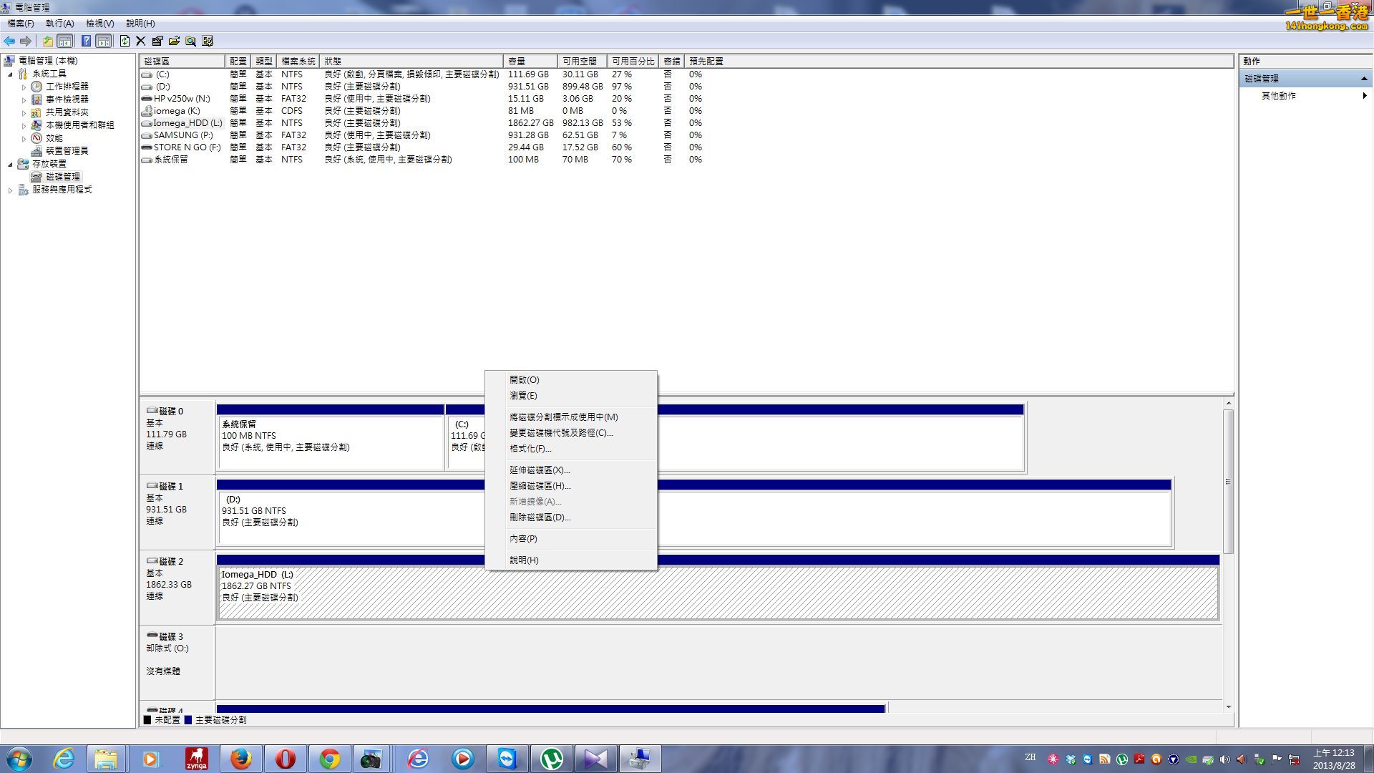The image size is (1374, 773).
Task: Choose 格式化(F)... from context menu
Action: pyautogui.click(x=530, y=449)
